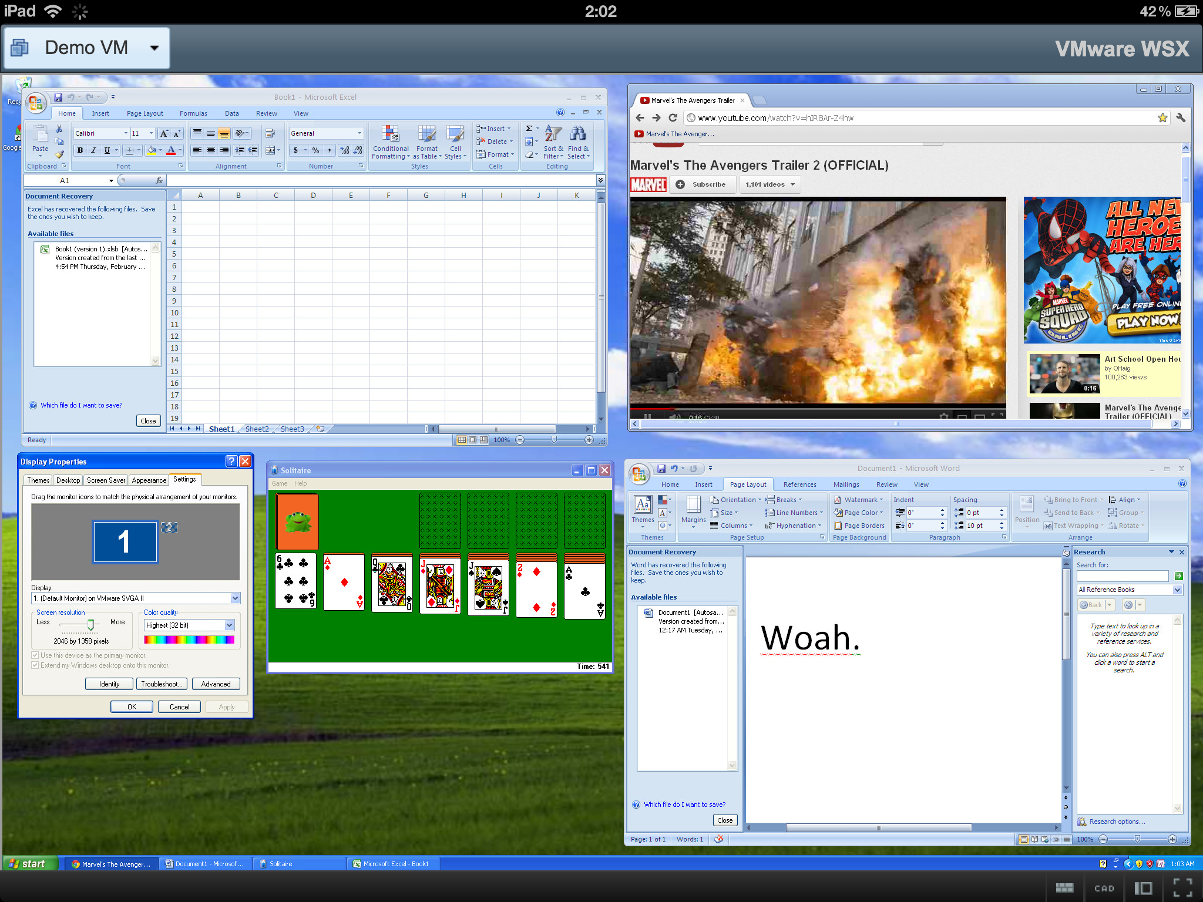Image resolution: width=1203 pixels, height=902 pixels.
Task: Click Fill Color bucket icon in Excel
Action: [x=152, y=150]
